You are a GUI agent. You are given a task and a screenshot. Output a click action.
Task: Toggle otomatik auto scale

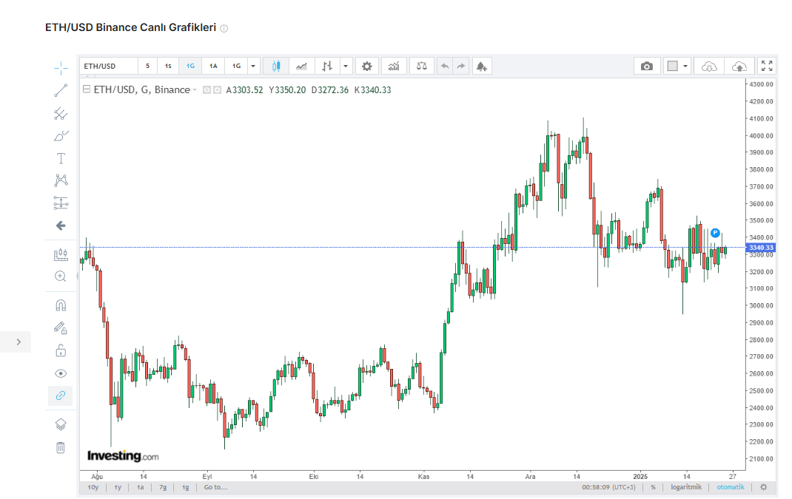731,487
